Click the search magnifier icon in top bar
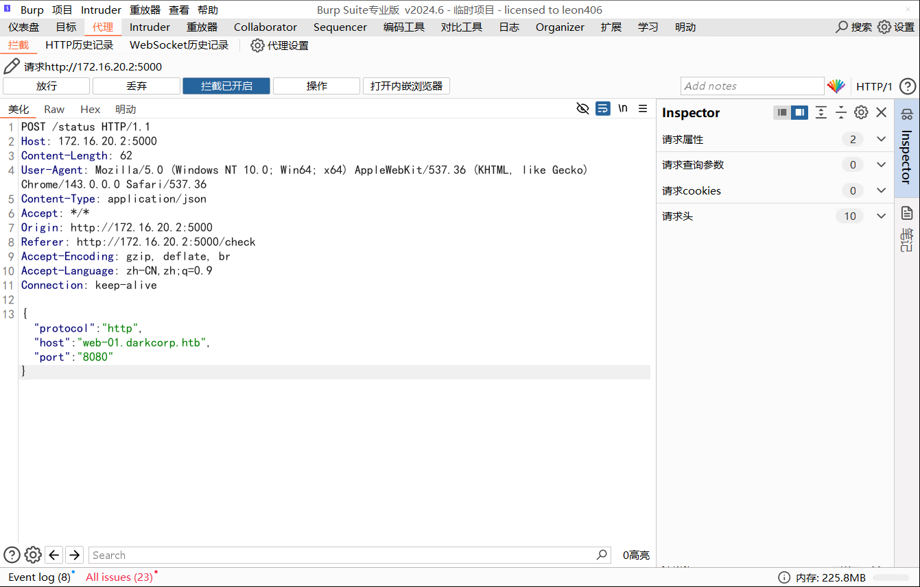920x587 pixels. [842, 27]
